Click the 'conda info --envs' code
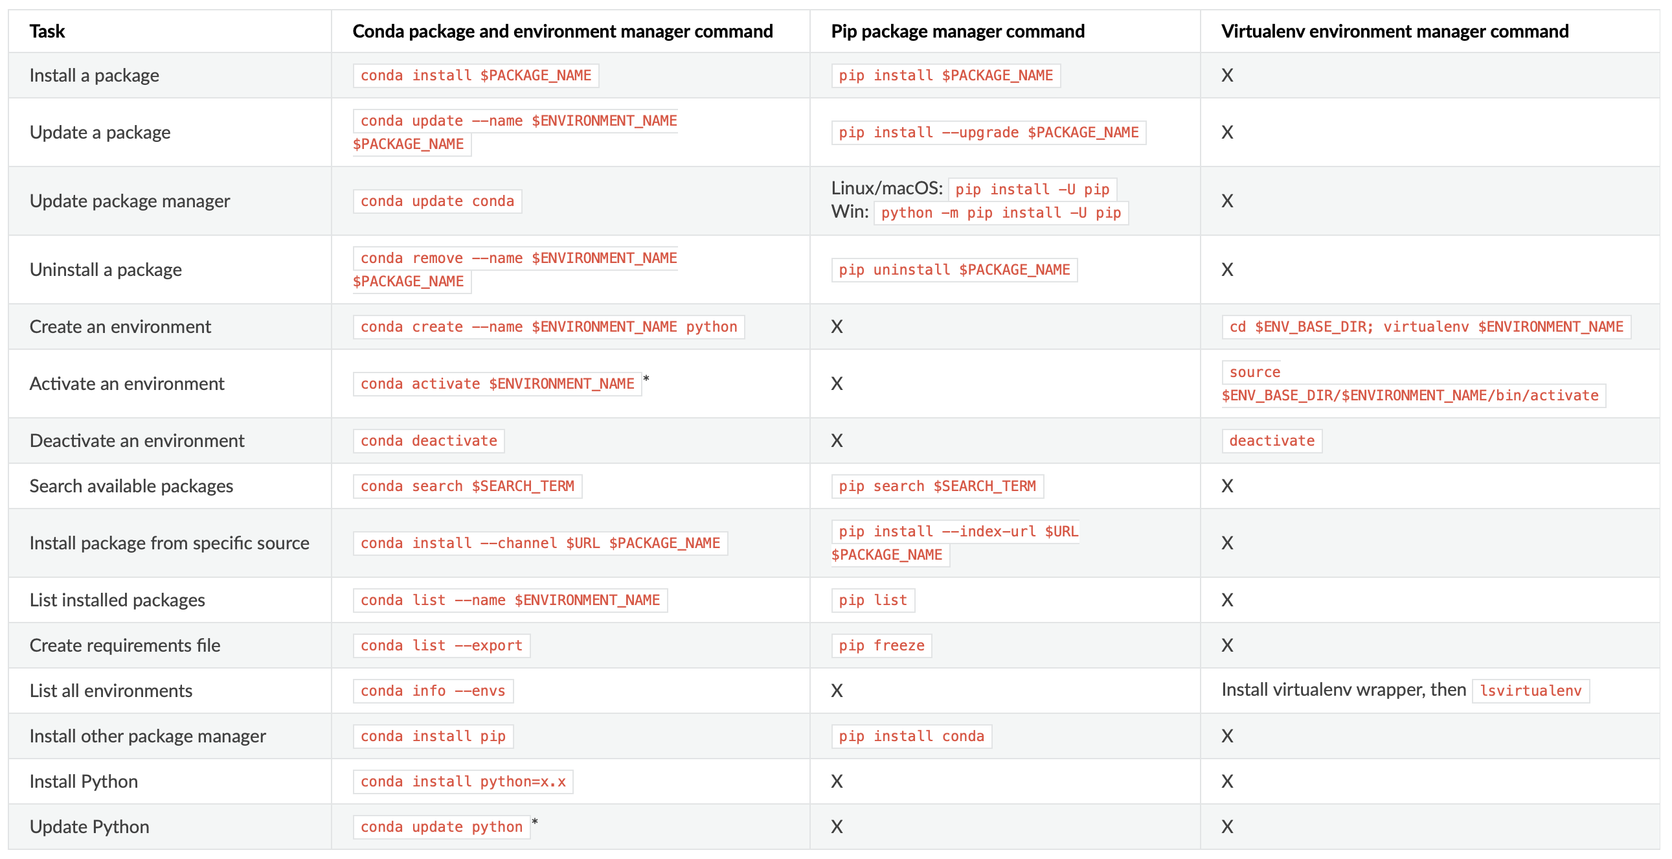Image resolution: width=1672 pixels, height=859 pixels. point(433,691)
